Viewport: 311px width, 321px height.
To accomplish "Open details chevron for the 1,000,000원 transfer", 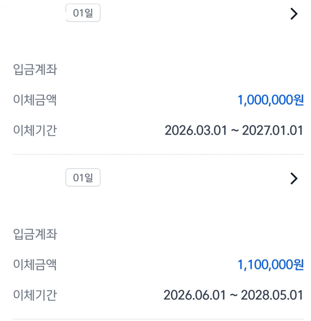I will (294, 14).
